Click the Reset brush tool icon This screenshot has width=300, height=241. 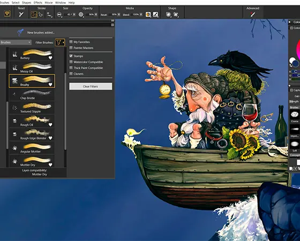(x=21, y=14)
